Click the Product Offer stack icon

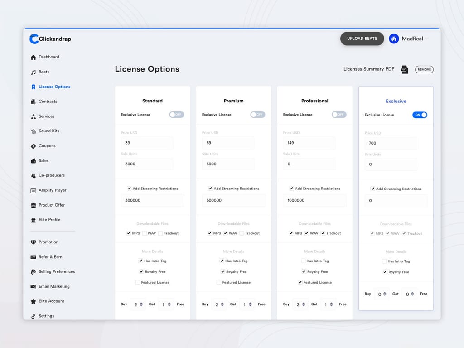click(x=34, y=205)
